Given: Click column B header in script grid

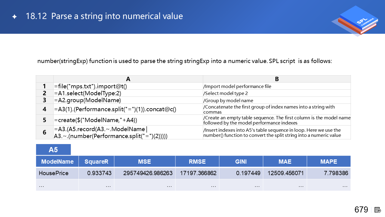Looking at the screenshot, I should click(x=277, y=79).
